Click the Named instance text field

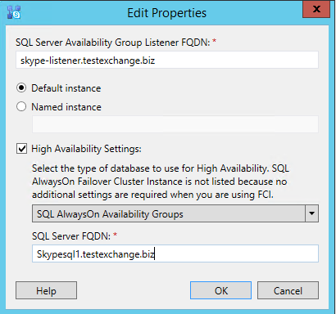pos(175,124)
